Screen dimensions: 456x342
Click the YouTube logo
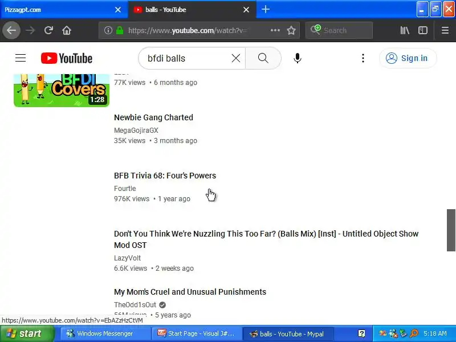(67, 58)
